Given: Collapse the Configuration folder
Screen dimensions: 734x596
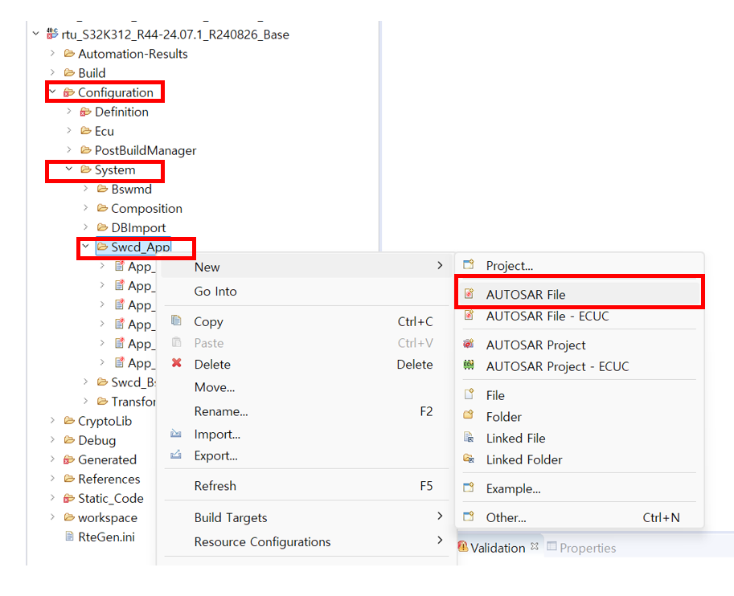Looking at the screenshot, I should click(x=52, y=92).
